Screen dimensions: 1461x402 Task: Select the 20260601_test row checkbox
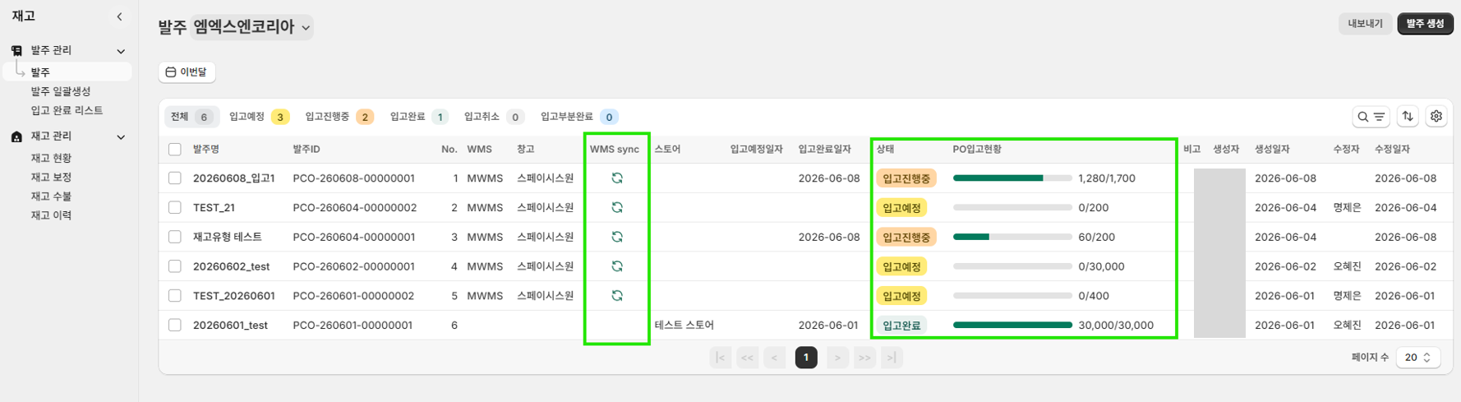click(x=175, y=325)
